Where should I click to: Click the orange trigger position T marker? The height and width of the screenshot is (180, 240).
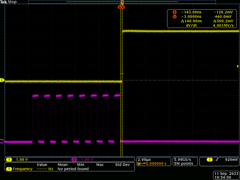pyautogui.click(x=122, y=2)
